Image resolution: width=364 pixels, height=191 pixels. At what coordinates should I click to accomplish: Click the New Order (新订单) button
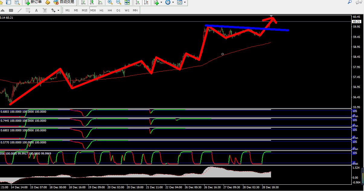pos(34,2)
